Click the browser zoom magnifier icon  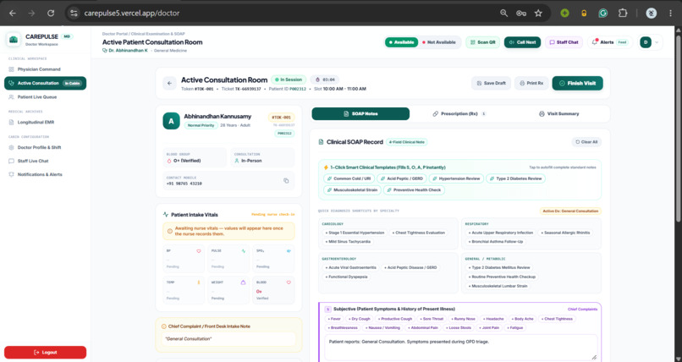click(x=503, y=13)
